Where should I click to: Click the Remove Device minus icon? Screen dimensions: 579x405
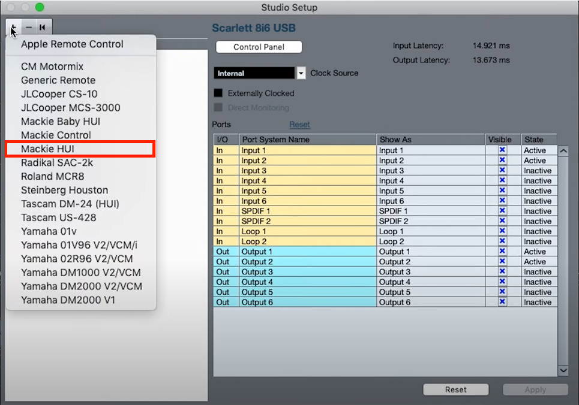[29, 28]
